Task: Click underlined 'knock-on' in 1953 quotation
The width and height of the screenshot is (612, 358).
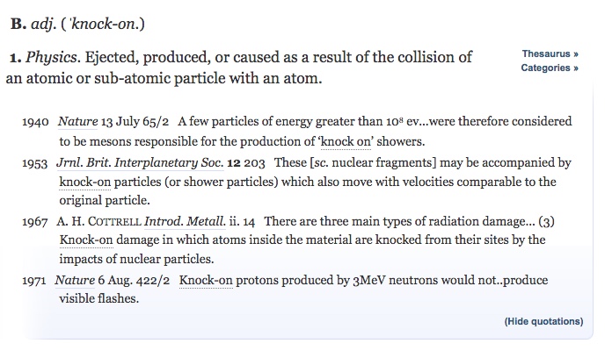Action: click(x=84, y=182)
